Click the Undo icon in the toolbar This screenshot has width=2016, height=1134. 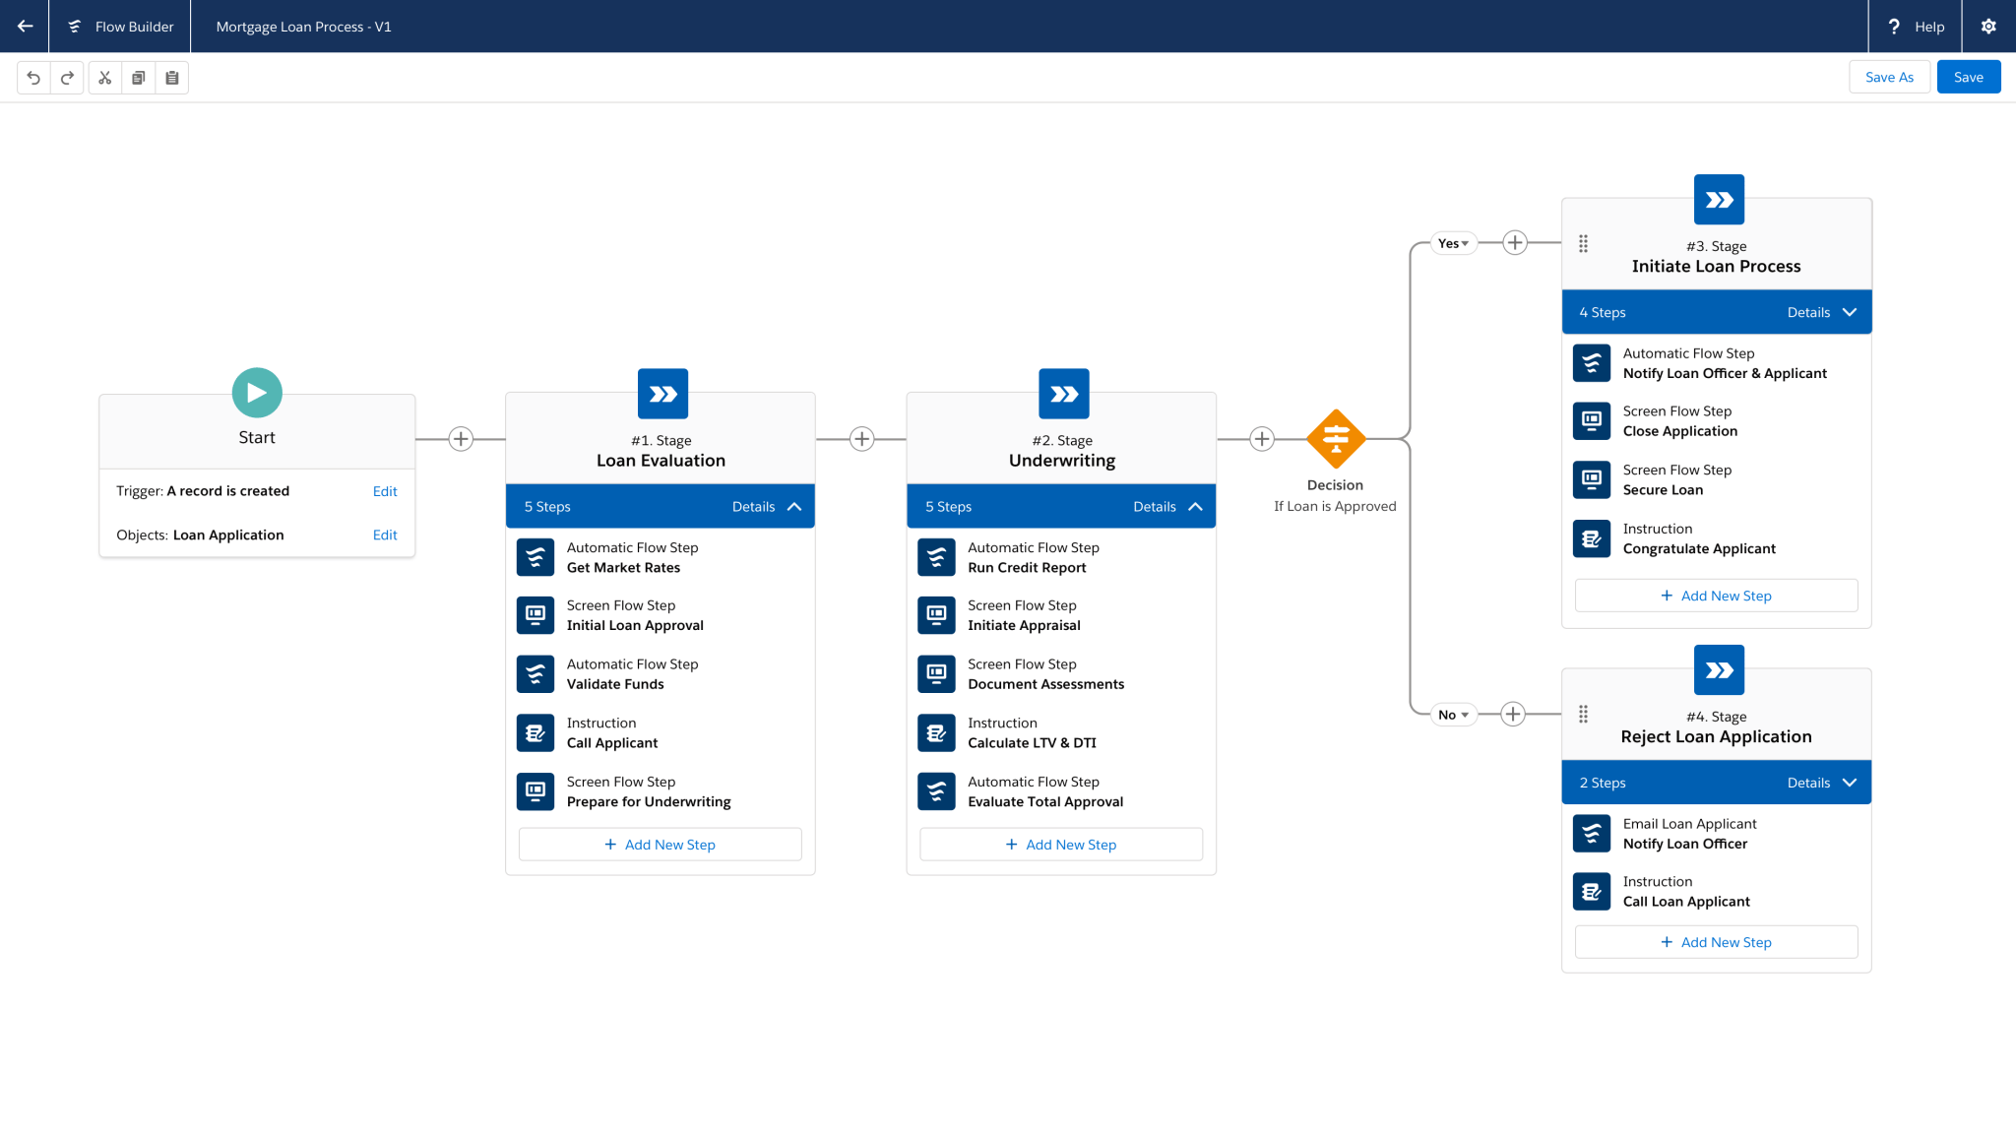(x=33, y=77)
